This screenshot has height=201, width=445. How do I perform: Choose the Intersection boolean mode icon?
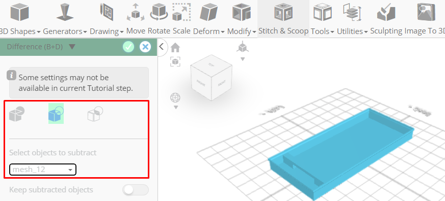click(x=95, y=114)
